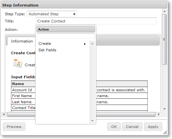Choose Set Fields action
The width and height of the screenshot is (172, 139).
click(x=47, y=50)
